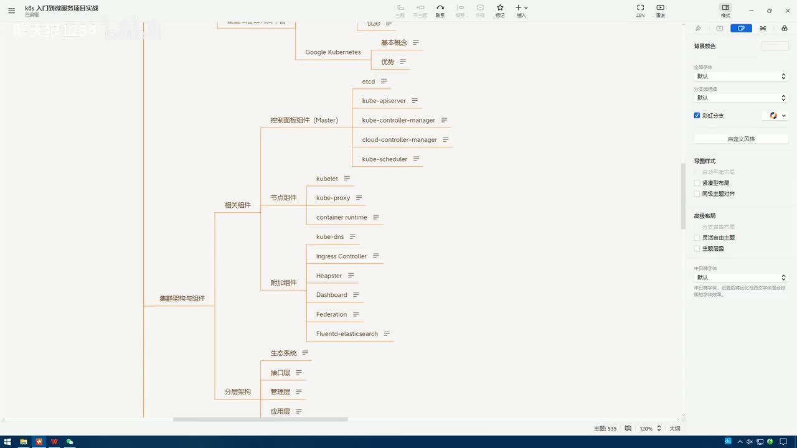The image size is (797, 448).
Task: Click the vertical canvas scrollbar thumb
Action: click(x=683, y=197)
